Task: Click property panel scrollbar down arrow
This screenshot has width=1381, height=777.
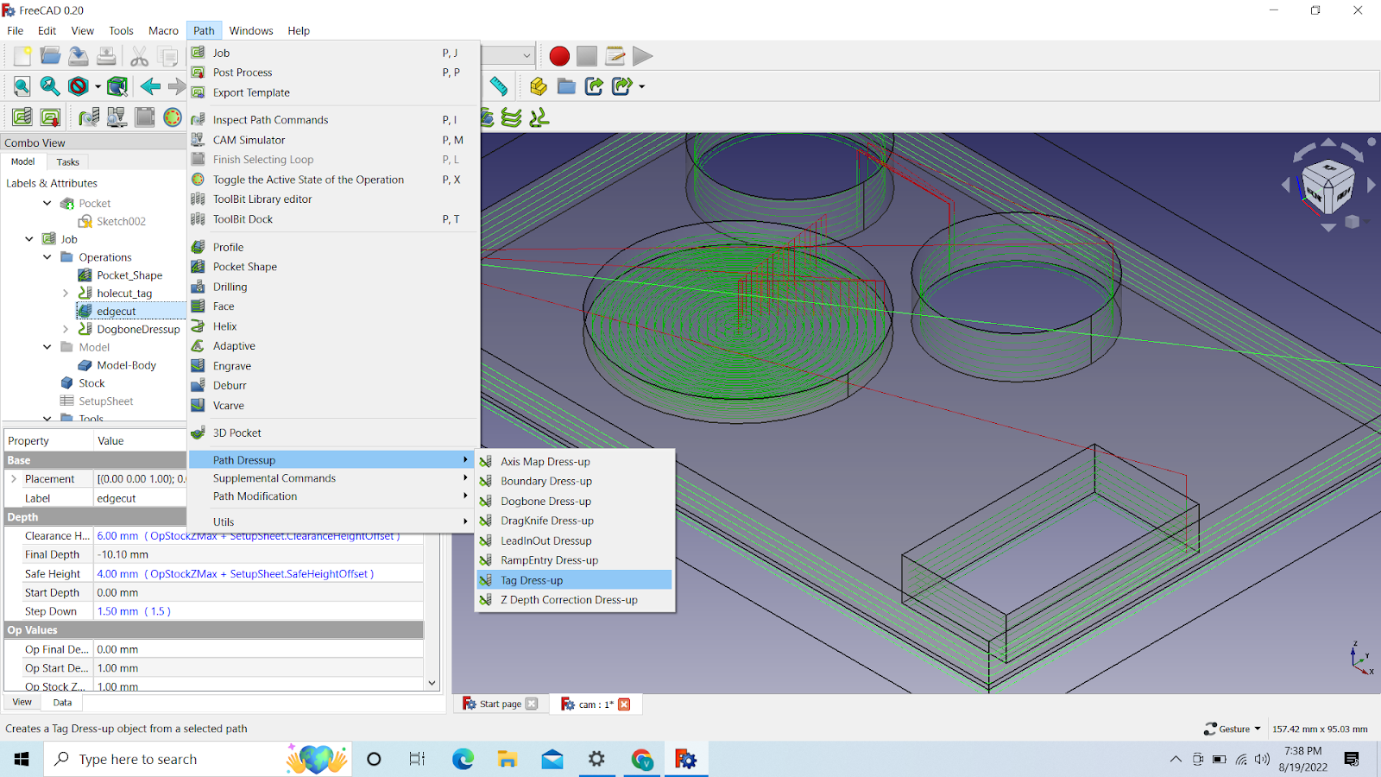Action: click(432, 683)
